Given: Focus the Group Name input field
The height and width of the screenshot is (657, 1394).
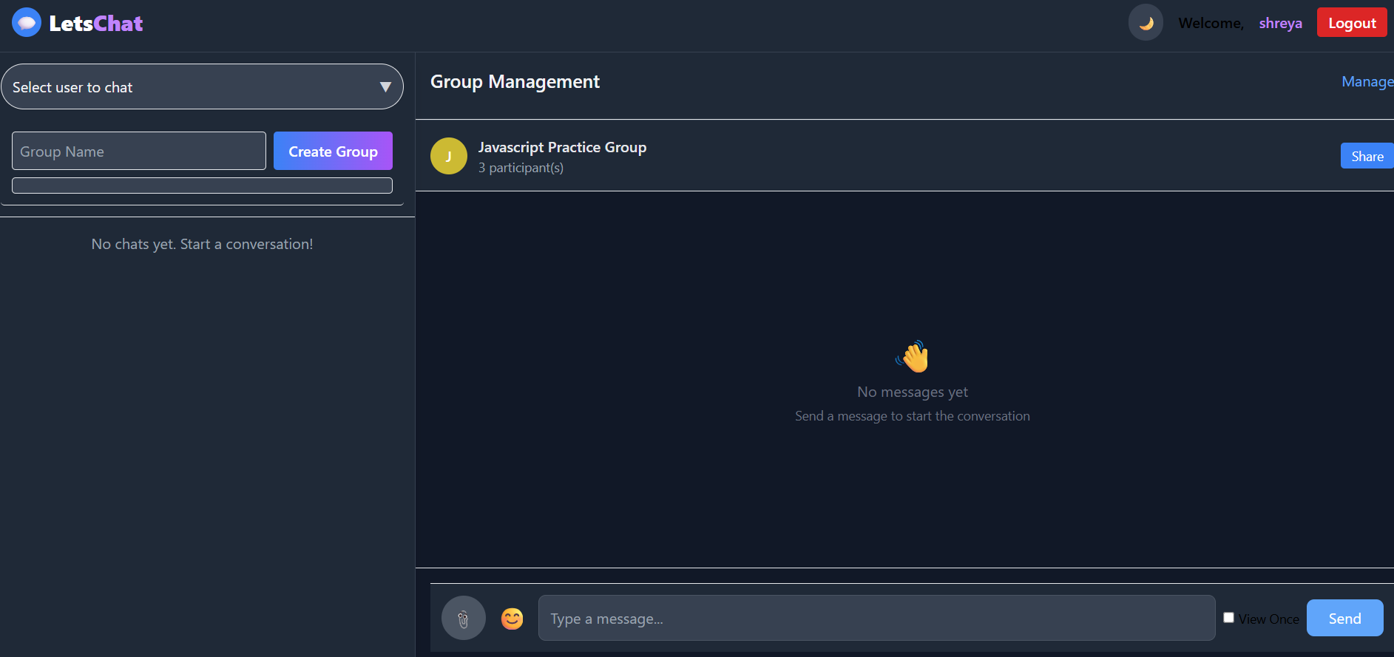Looking at the screenshot, I should pyautogui.click(x=139, y=152).
